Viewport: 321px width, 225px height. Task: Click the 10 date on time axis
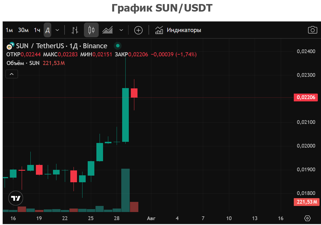coord(229,218)
